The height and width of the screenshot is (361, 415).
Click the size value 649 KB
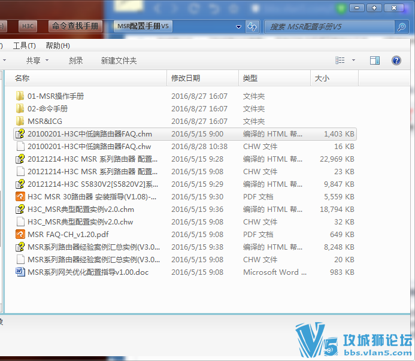[x=342, y=235]
